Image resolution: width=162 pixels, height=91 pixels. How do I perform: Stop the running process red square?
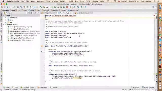(x=67, y=7)
